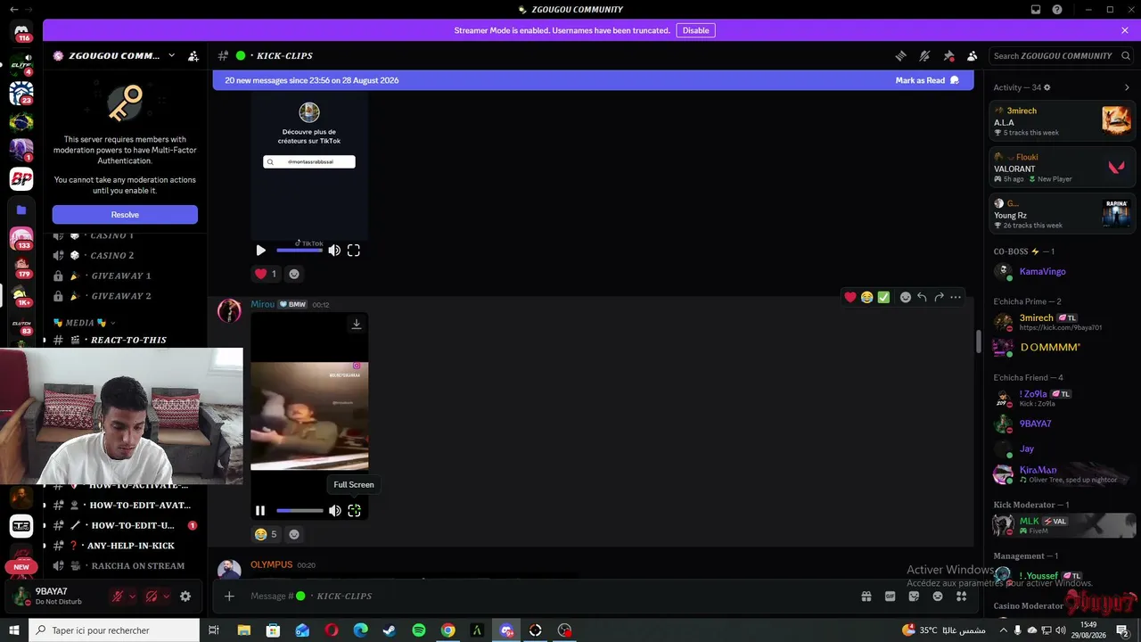React with green checkmark from hover bar

coord(883,297)
